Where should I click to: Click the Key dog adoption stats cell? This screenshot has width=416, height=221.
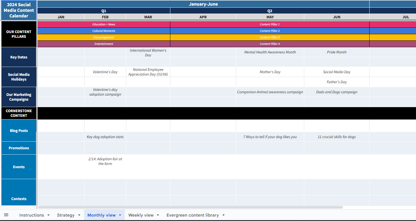(105, 137)
